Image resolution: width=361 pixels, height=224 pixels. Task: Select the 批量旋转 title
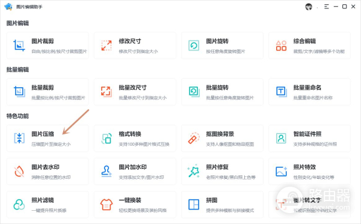(x=217, y=87)
